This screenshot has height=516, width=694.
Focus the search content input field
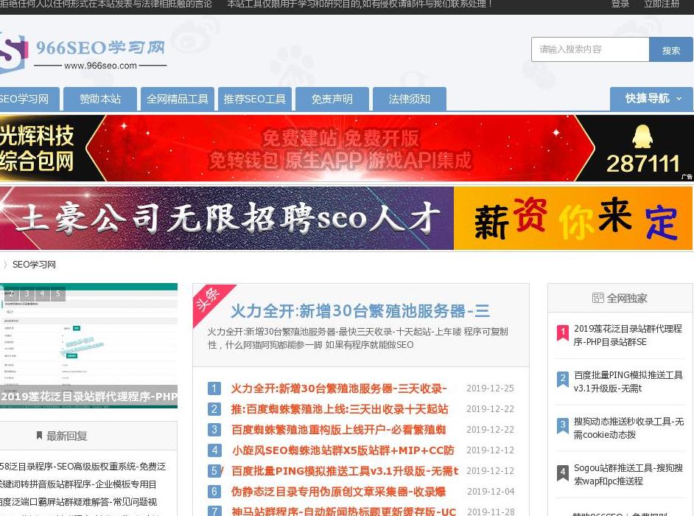coord(590,49)
